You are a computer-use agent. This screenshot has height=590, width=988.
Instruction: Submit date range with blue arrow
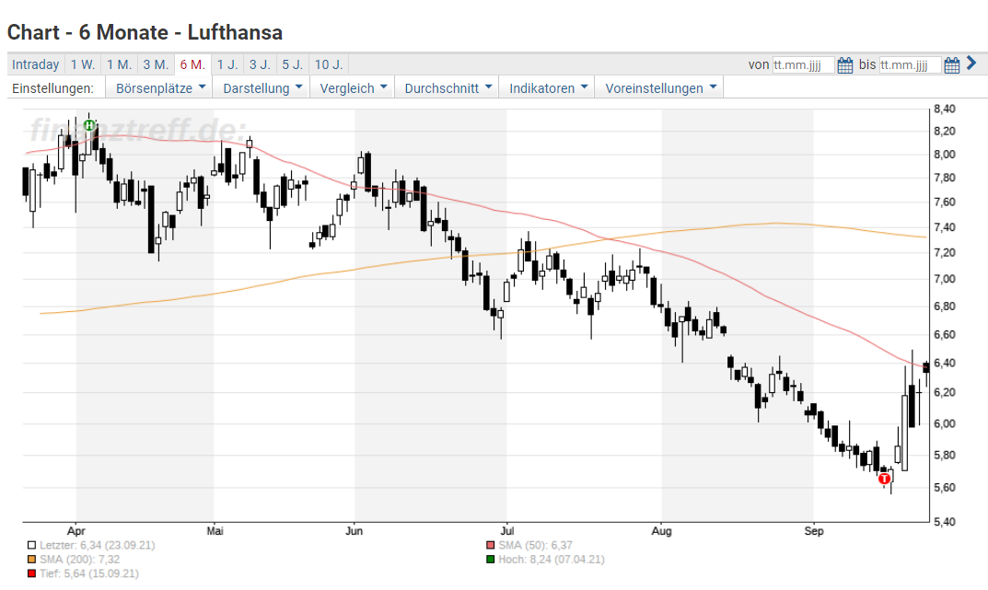971,63
